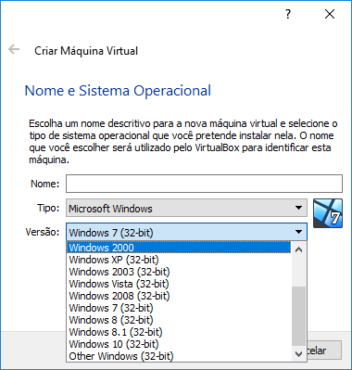Click the help question mark icon
Viewport: 352px width, 370px height.
pos(288,14)
